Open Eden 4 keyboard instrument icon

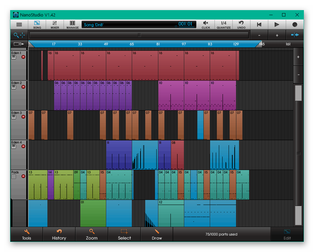tap(14, 147)
